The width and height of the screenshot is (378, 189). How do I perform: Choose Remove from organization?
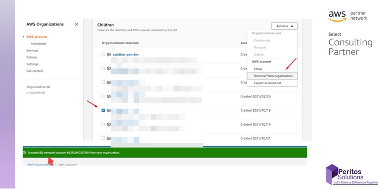point(272,76)
